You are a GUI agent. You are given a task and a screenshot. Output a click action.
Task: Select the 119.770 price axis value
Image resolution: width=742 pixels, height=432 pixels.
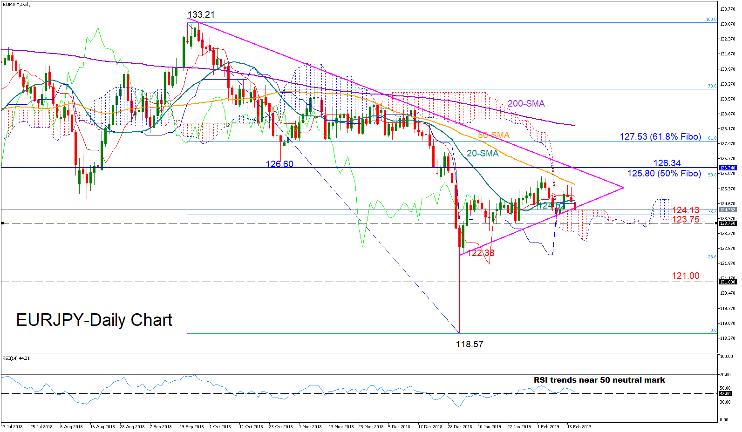point(728,308)
